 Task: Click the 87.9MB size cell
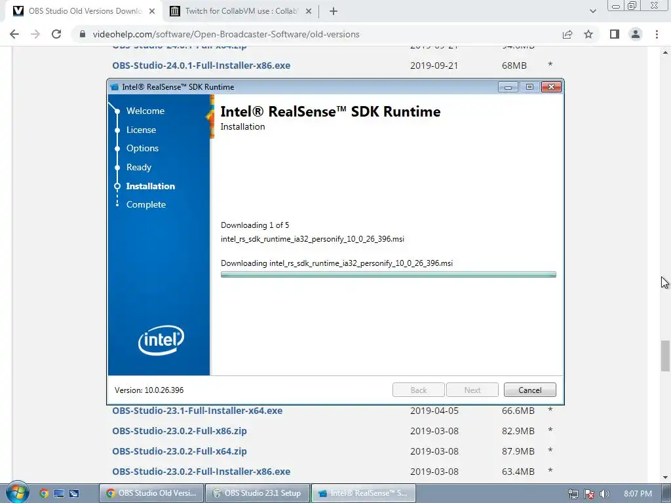[x=518, y=451]
